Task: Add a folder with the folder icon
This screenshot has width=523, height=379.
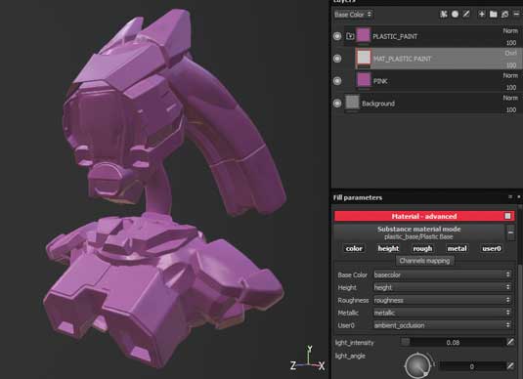Action: pos(494,14)
